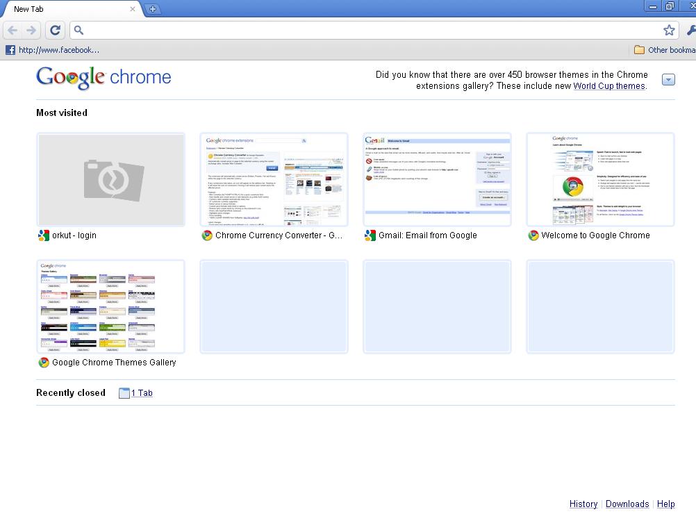Click the Most visited heading
The width and height of the screenshot is (696, 514).
click(x=62, y=113)
